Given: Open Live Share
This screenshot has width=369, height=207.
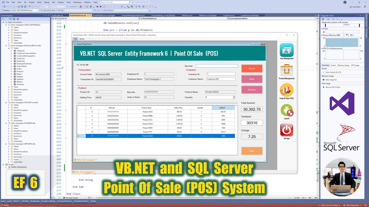Looking at the screenshot, I should pyautogui.click(x=355, y=7).
